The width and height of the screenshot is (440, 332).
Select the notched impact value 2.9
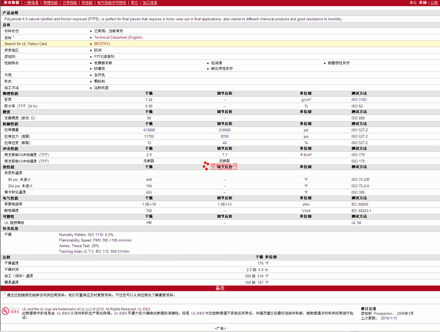point(149,155)
